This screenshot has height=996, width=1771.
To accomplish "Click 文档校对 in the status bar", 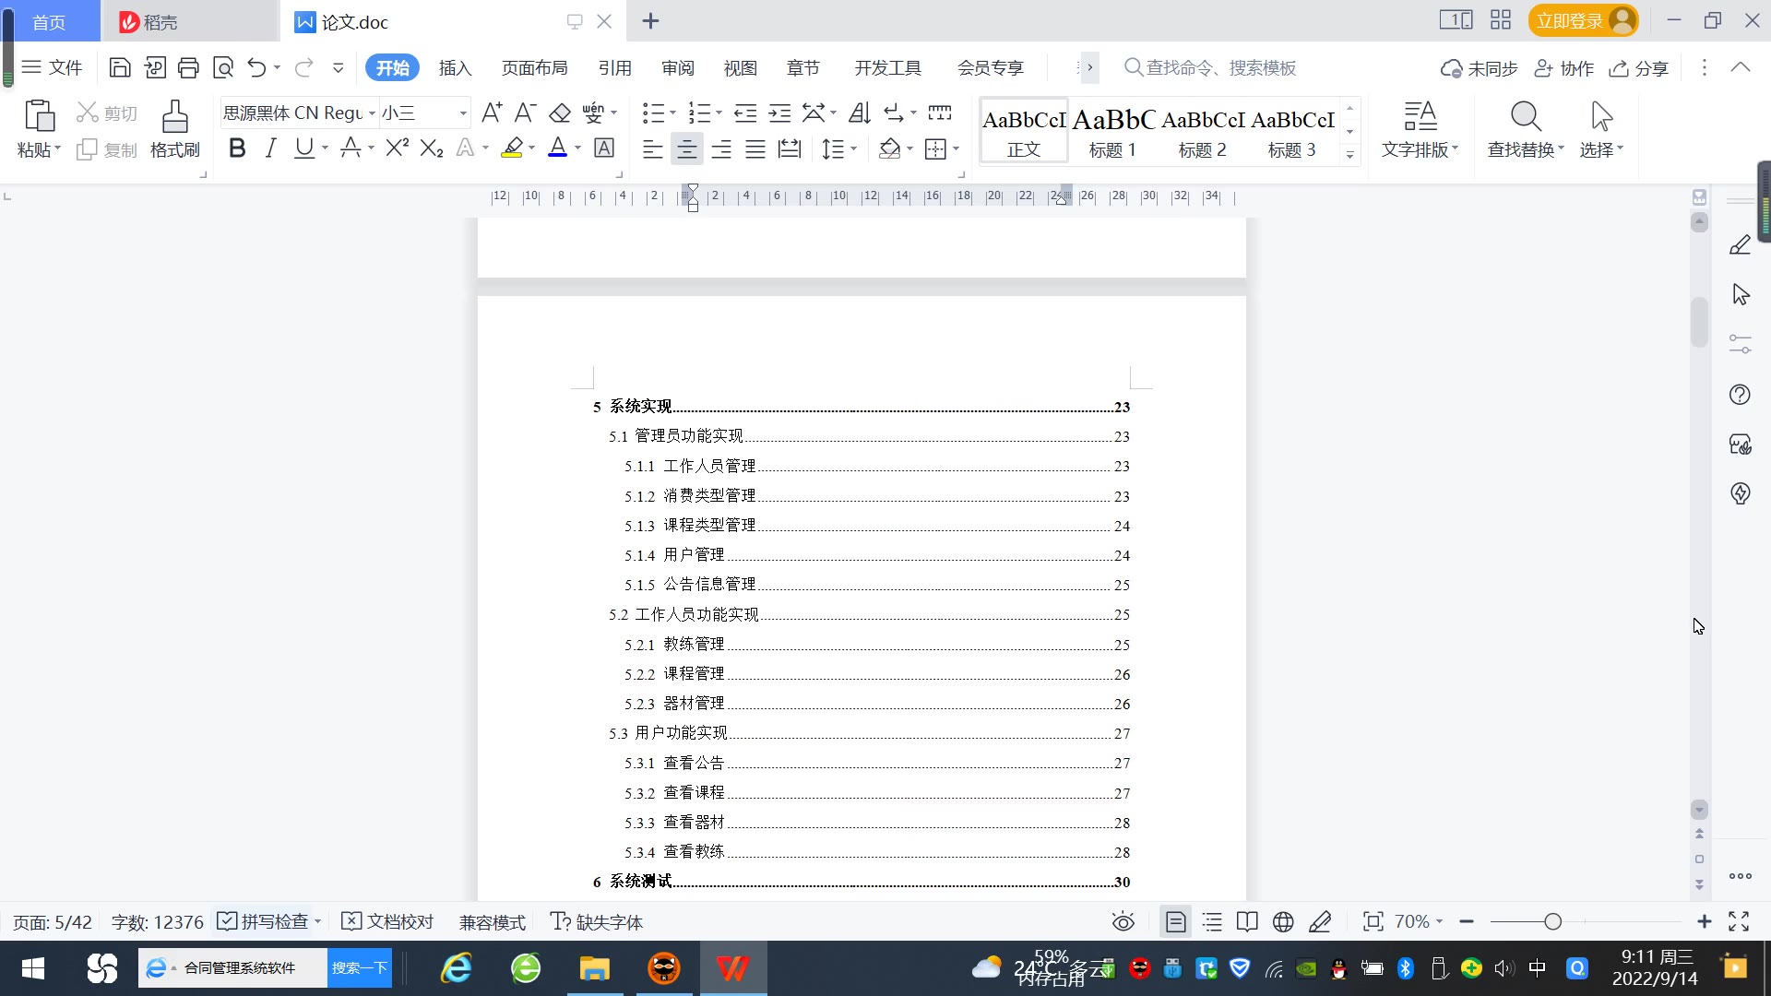I will [x=387, y=922].
